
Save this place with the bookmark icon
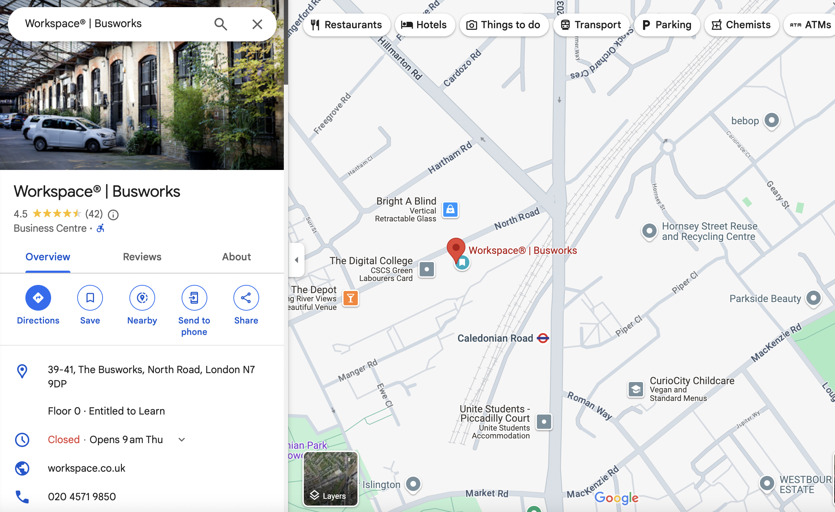[x=90, y=298]
